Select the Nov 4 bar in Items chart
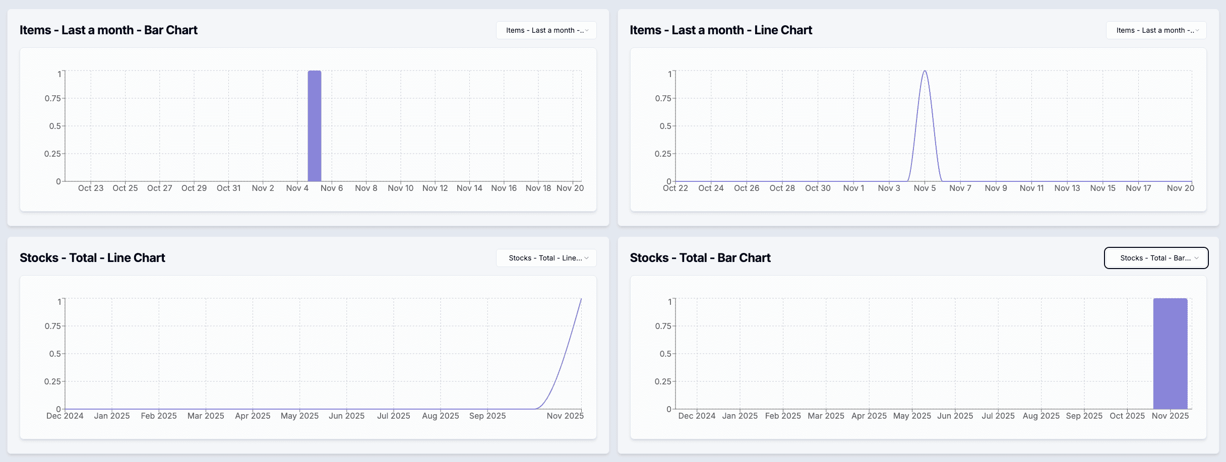The image size is (1226, 462). point(315,126)
